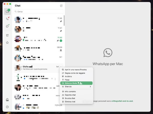
Task: Open Settings icon at sidebar bottom
Action: pos(7,107)
